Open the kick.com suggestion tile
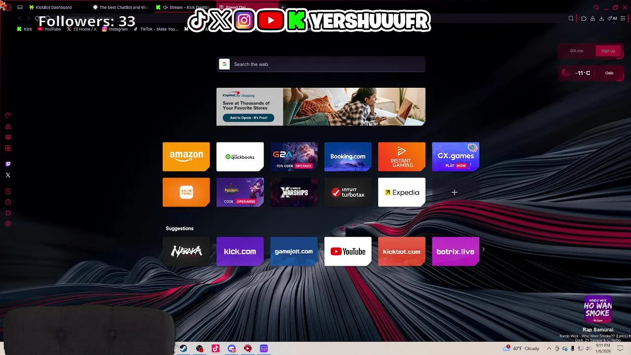This screenshot has width=631, height=355. [240, 251]
